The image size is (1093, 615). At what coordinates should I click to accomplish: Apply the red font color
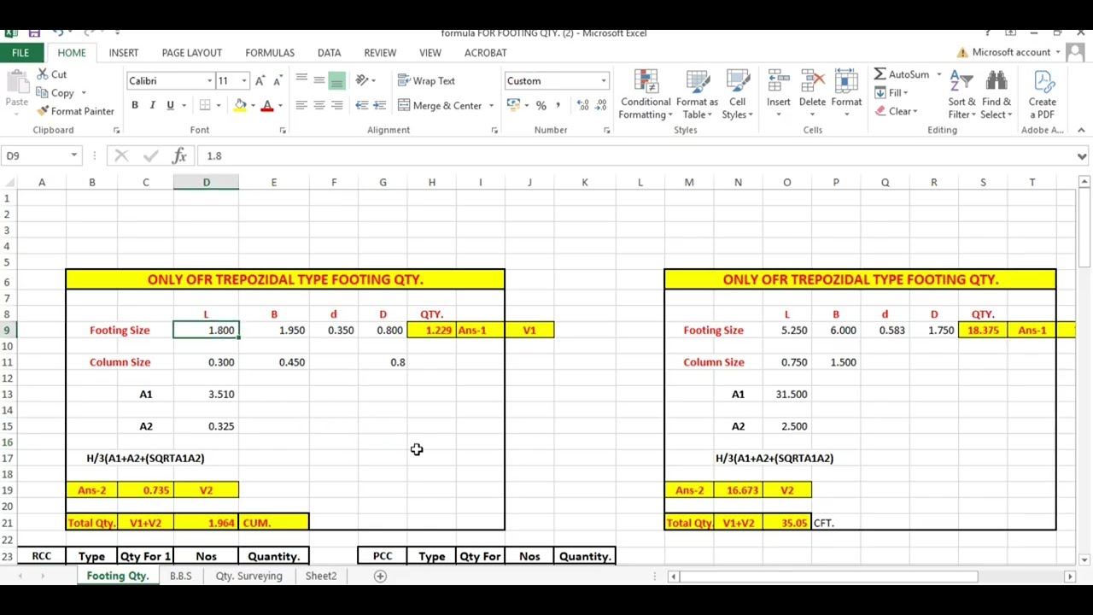267,105
